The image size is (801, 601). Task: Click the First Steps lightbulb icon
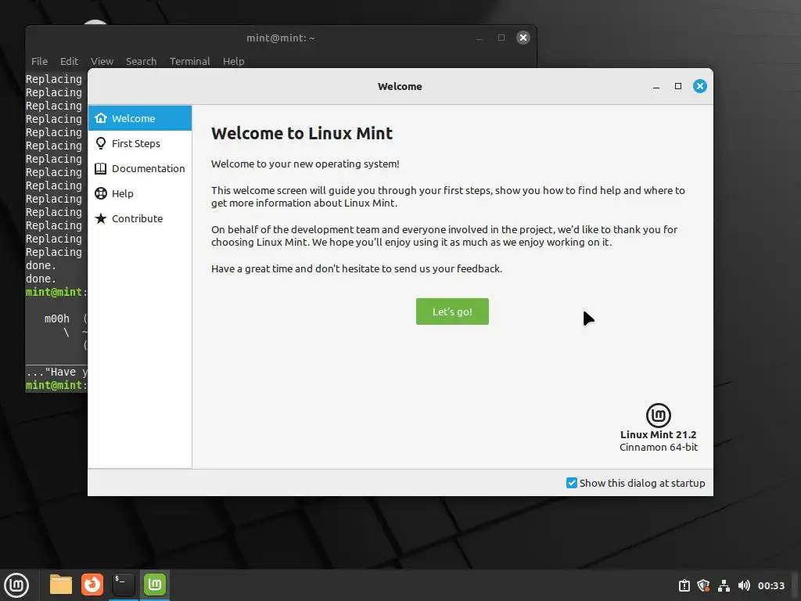[x=101, y=144]
